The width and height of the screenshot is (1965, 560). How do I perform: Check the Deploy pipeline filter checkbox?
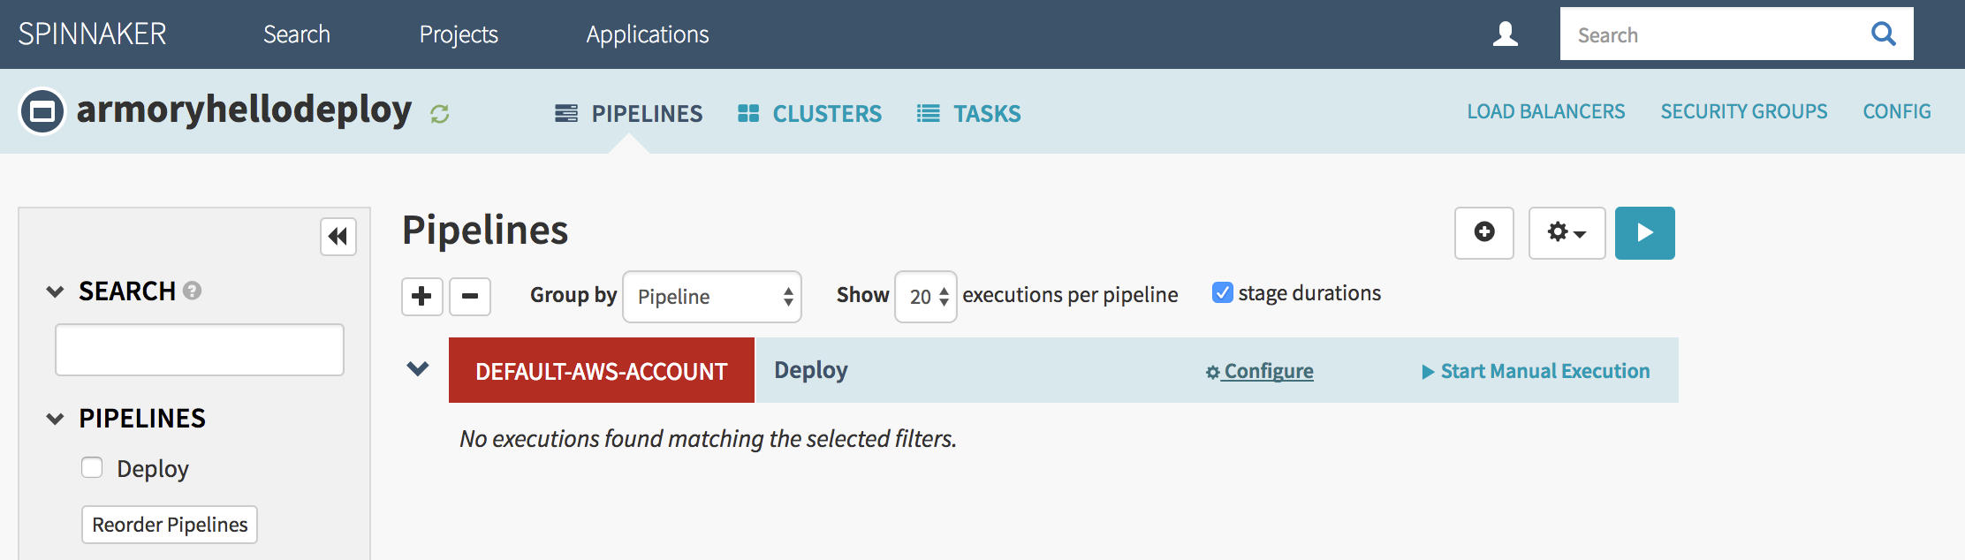(x=92, y=467)
